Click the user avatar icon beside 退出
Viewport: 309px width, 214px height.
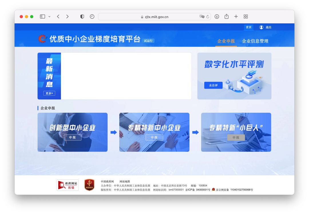pyautogui.click(x=261, y=27)
